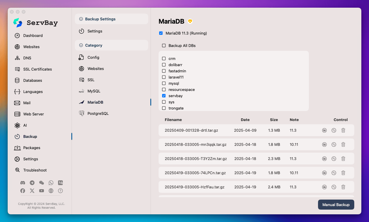This screenshot has width=369, height=222.
Task: Delete the 20250419-033005-HzfFau.tar.gz backup
Action: pyautogui.click(x=343, y=187)
